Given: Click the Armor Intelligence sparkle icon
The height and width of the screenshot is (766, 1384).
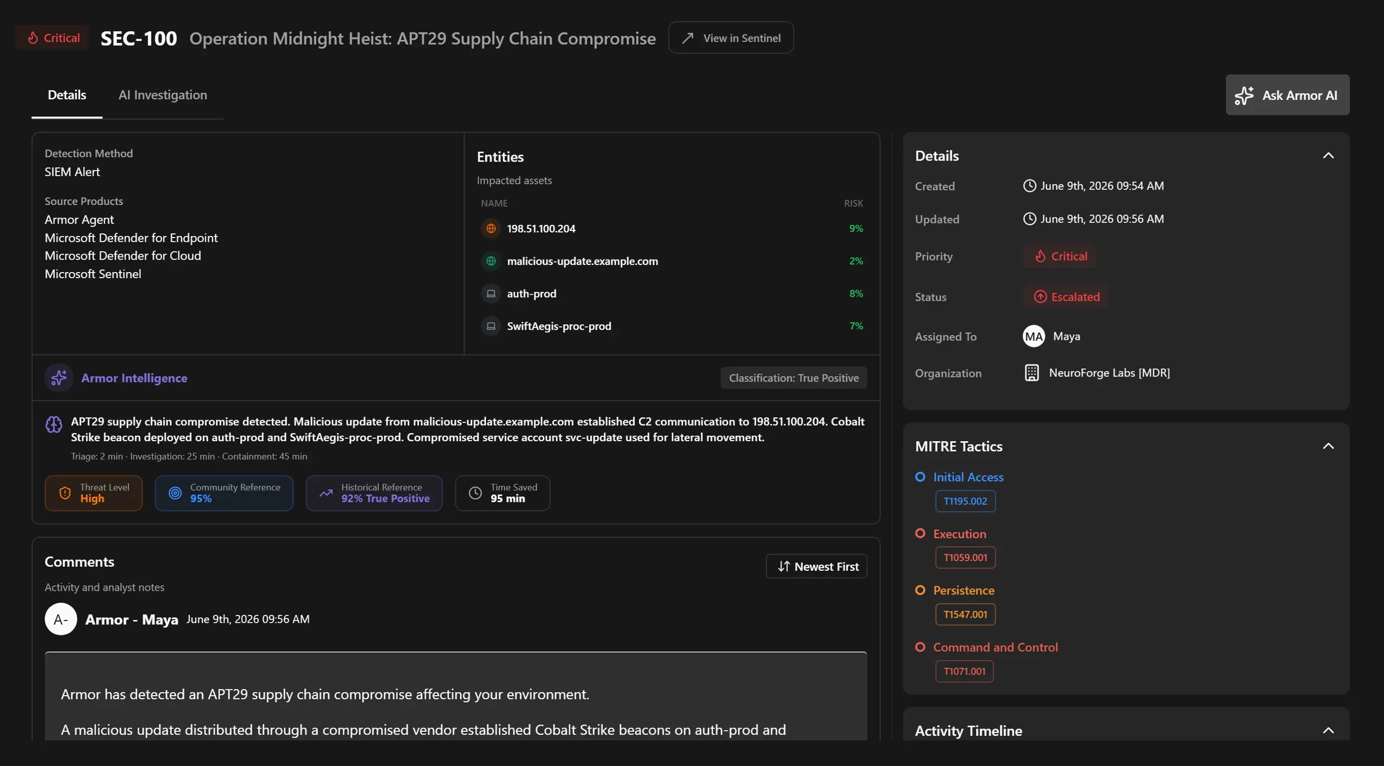Looking at the screenshot, I should coord(59,378).
